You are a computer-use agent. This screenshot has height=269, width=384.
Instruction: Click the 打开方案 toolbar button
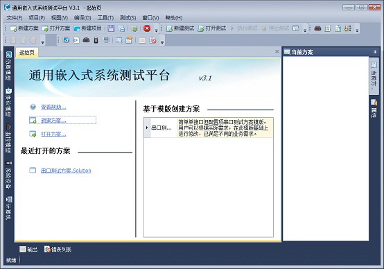click(56, 28)
